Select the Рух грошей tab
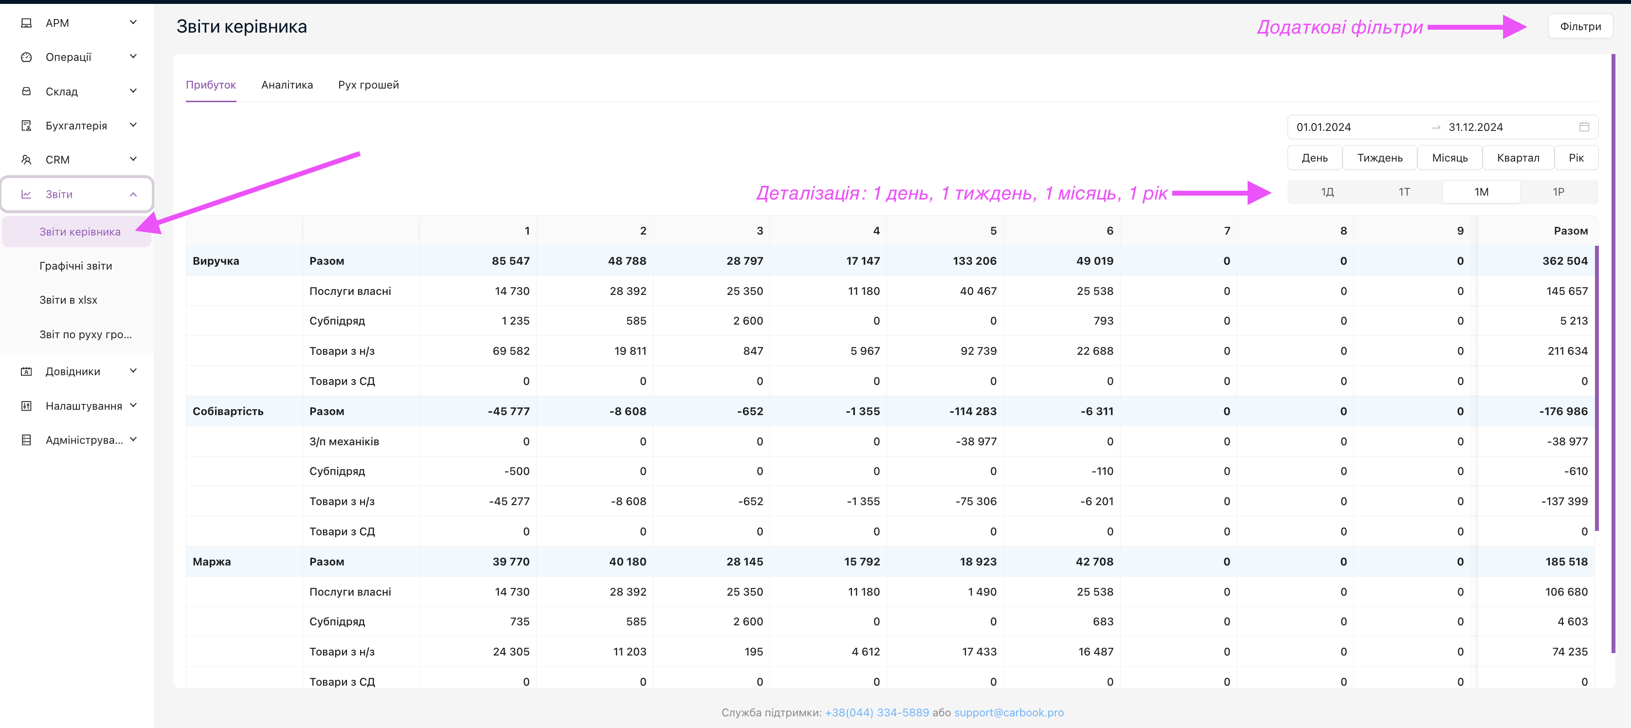Screen dimensions: 1631x728 pyautogui.click(x=367, y=84)
